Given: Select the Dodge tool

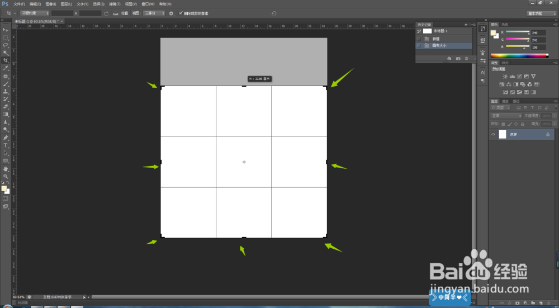Looking at the screenshot, I should [6, 130].
